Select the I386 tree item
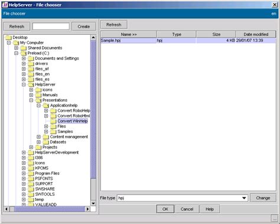This screenshot has height=224, width=280. (39, 158)
